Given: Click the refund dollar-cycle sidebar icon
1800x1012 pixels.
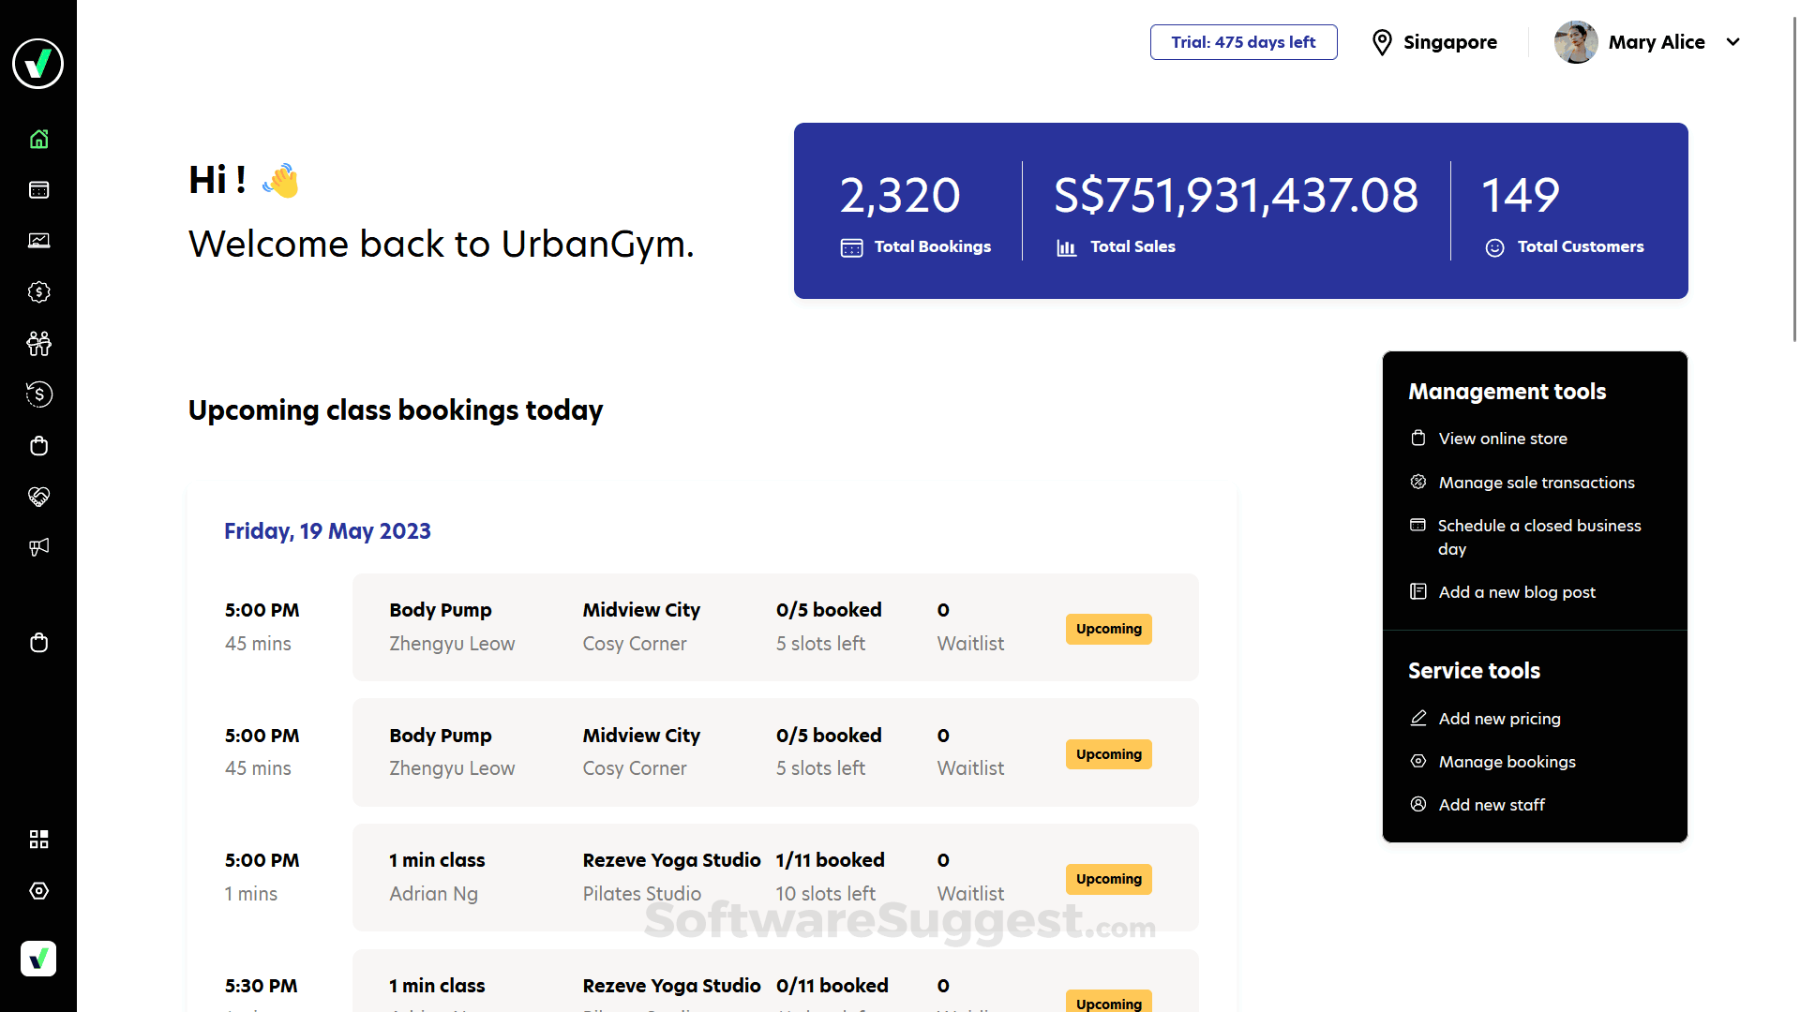Looking at the screenshot, I should [x=38, y=394].
